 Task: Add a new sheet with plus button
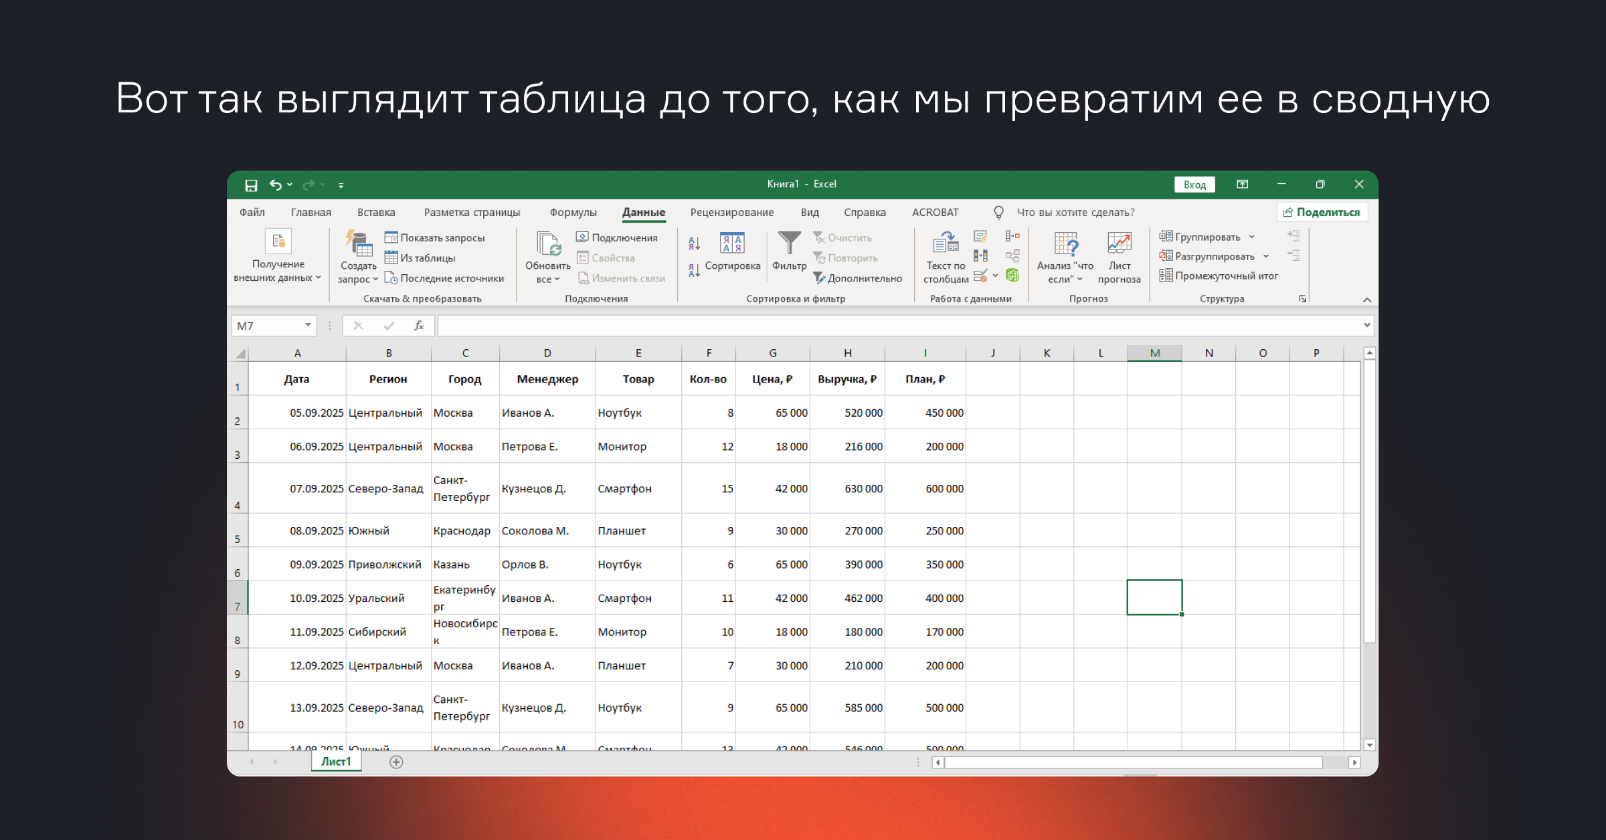396,762
